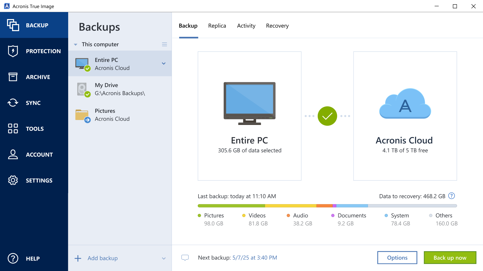Click the Sync arrows icon
This screenshot has width=483, height=271.
point(13,103)
